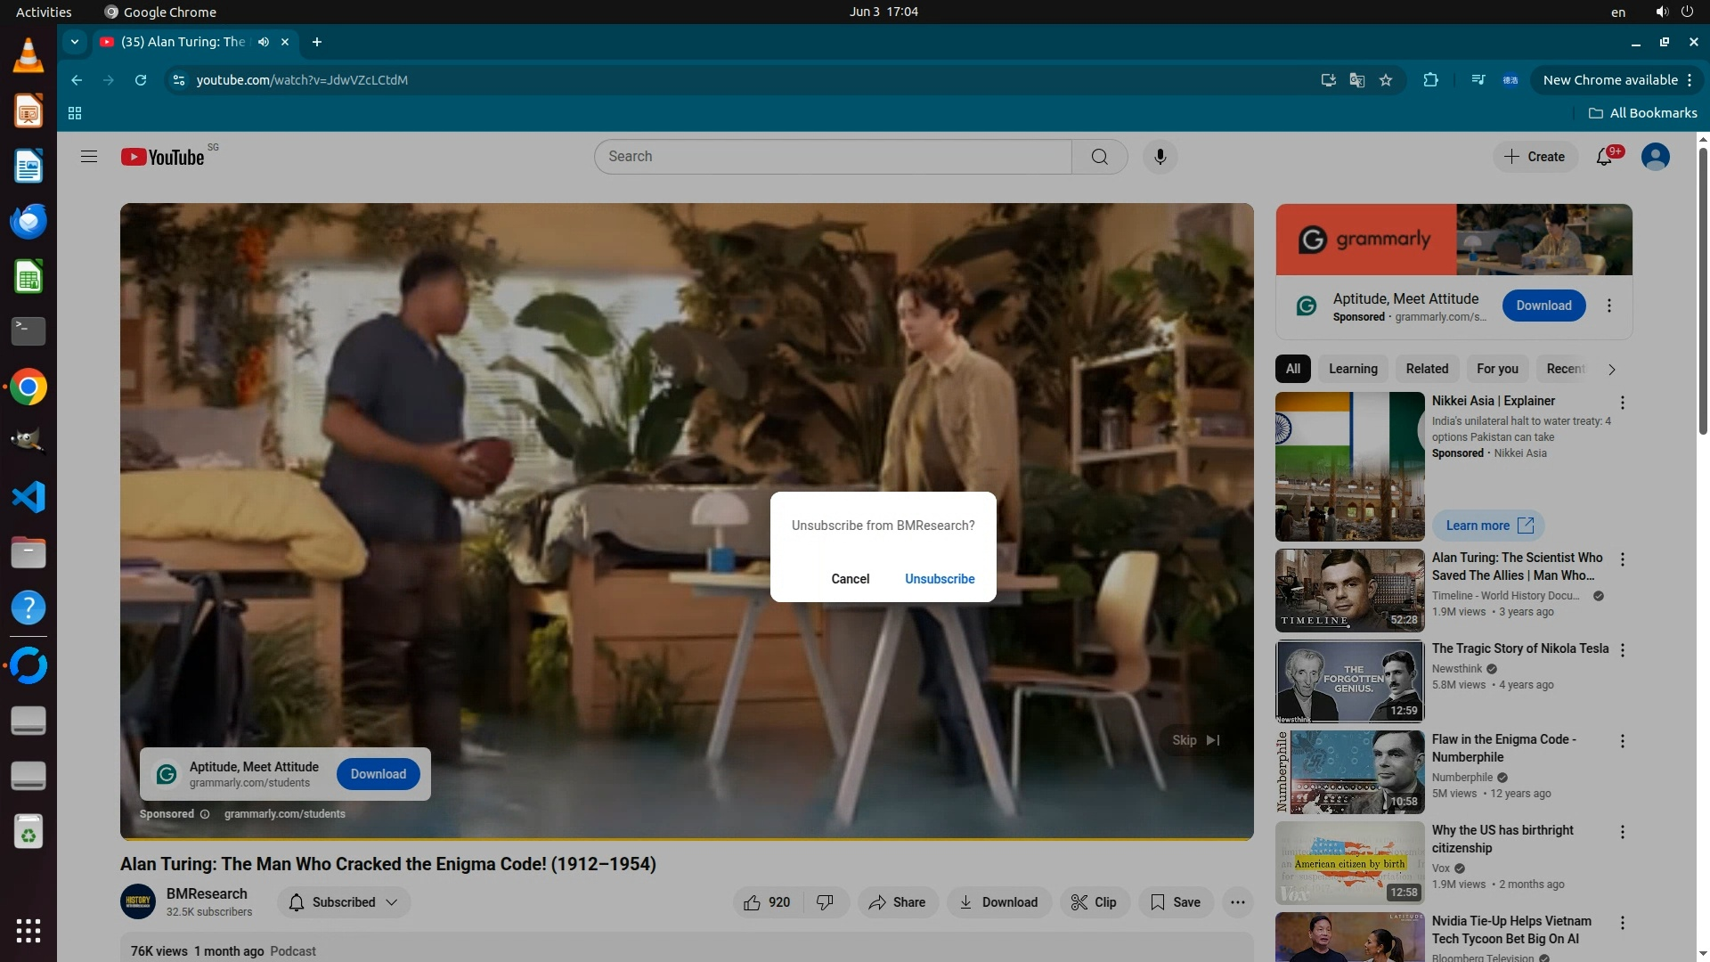Click the video progress bar
The height and width of the screenshot is (962, 1710).
coord(686,838)
